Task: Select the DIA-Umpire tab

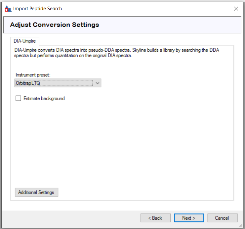Action: pyautogui.click(x=25, y=41)
